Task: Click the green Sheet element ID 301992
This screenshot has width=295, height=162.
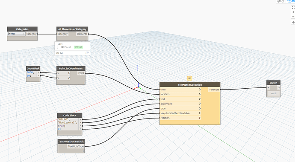Action: [78, 47]
